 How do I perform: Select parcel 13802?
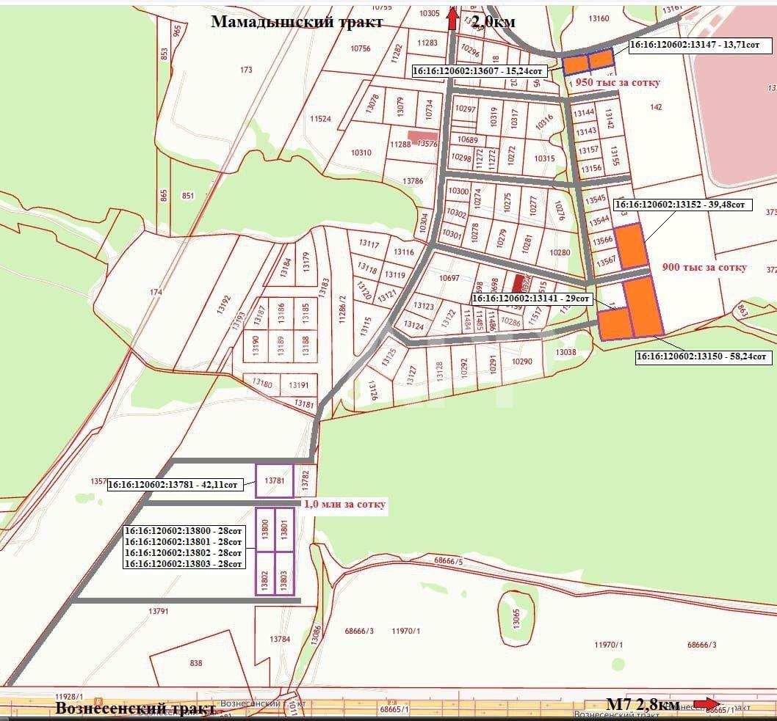click(265, 573)
